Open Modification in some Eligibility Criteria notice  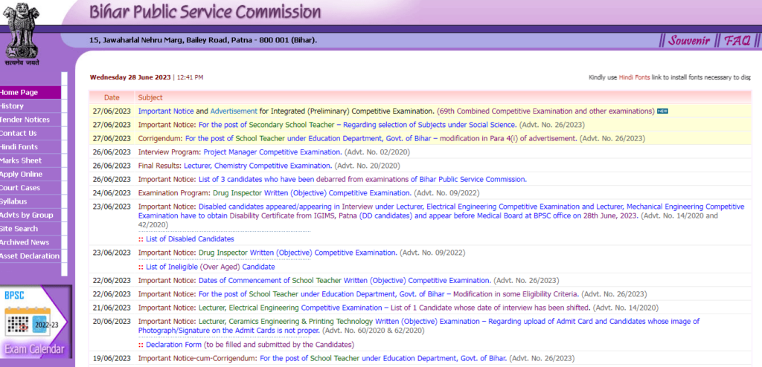(x=388, y=293)
